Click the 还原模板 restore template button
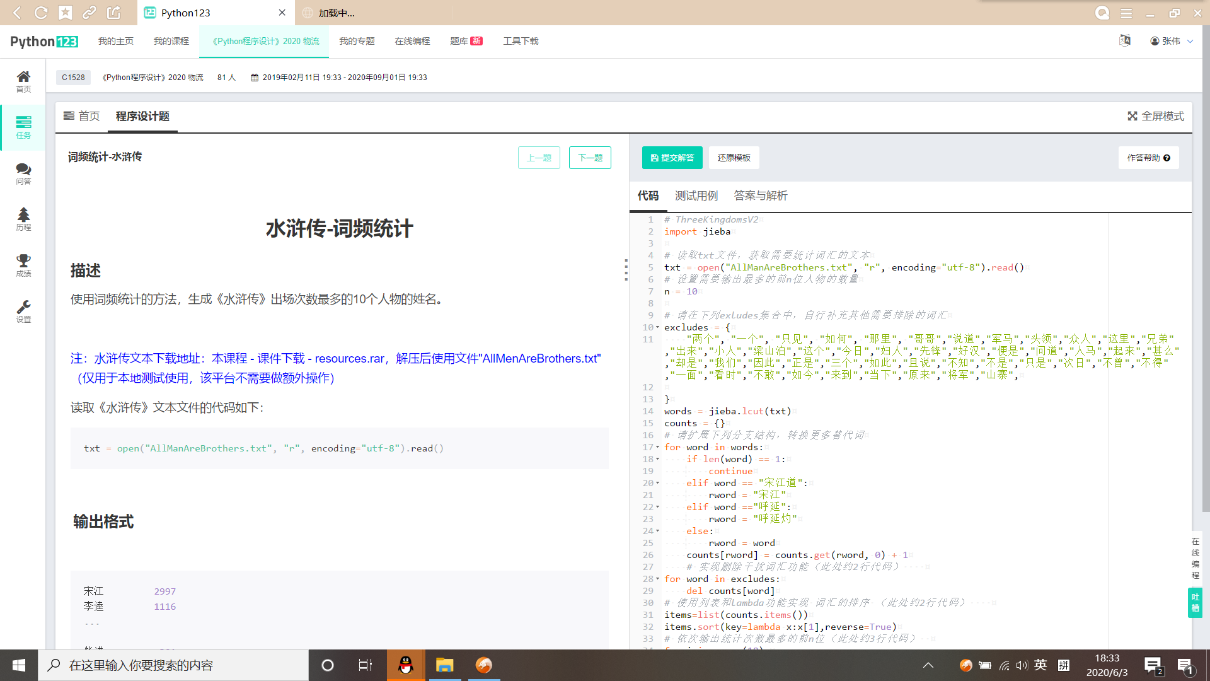This screenshot has height=681, width=1210. click(734, 158)
